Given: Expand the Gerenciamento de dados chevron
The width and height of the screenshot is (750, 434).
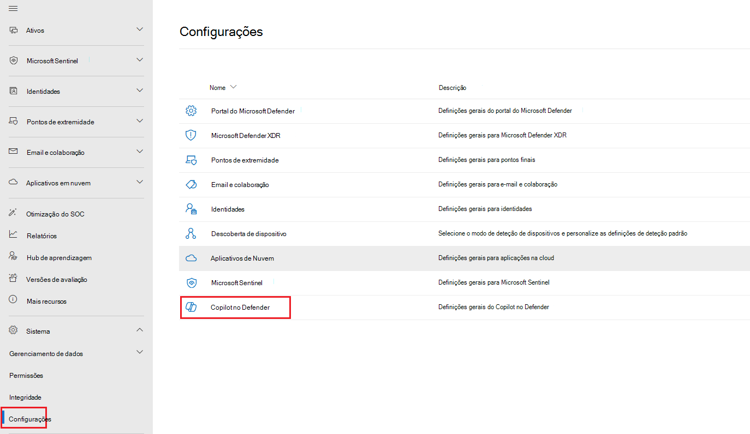Looking at the screenshot, I should pos(140,352).
